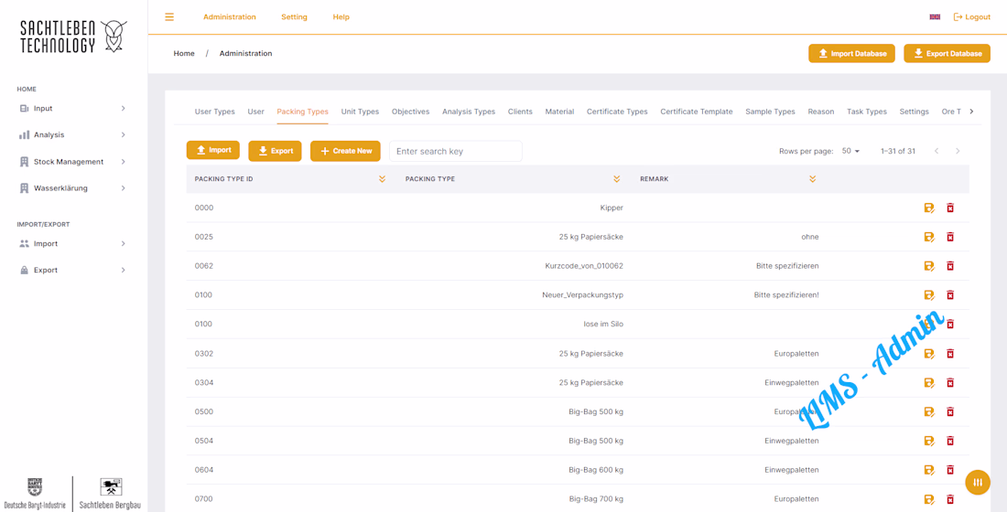Delete the Kurzcode_von_010062 row
The image size is (1007, 512).
tap(950, 266)
